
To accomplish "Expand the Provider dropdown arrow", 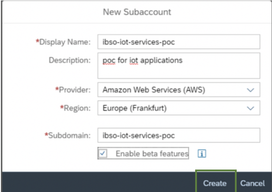I will [250, 90].
